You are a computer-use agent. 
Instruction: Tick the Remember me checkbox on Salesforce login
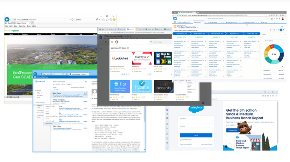click(x=181, y=140)
